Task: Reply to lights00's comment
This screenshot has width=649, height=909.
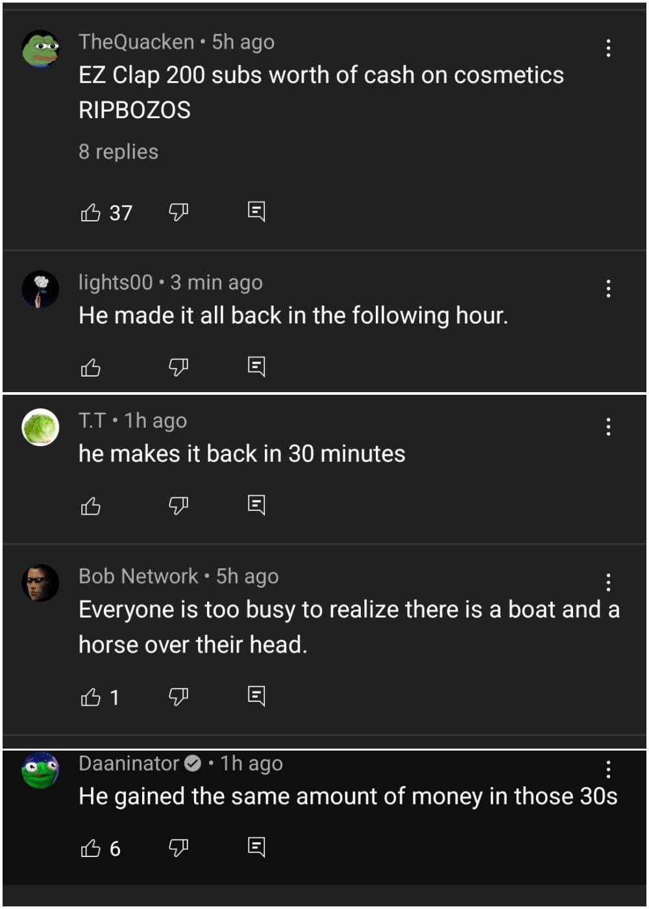Action: coord(256,367)
